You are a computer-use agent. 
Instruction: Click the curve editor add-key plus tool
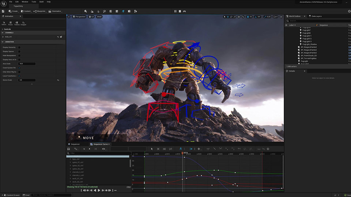point(199,149)
